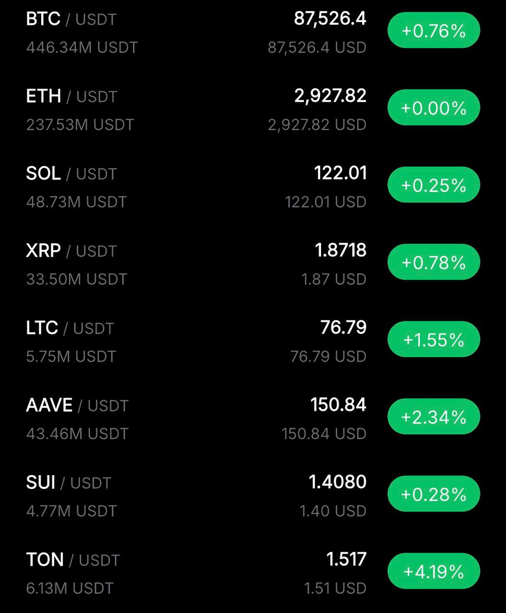506x613 pixels.
Task: Open the AAVE / USDT pair
Action: click(77, 405)
